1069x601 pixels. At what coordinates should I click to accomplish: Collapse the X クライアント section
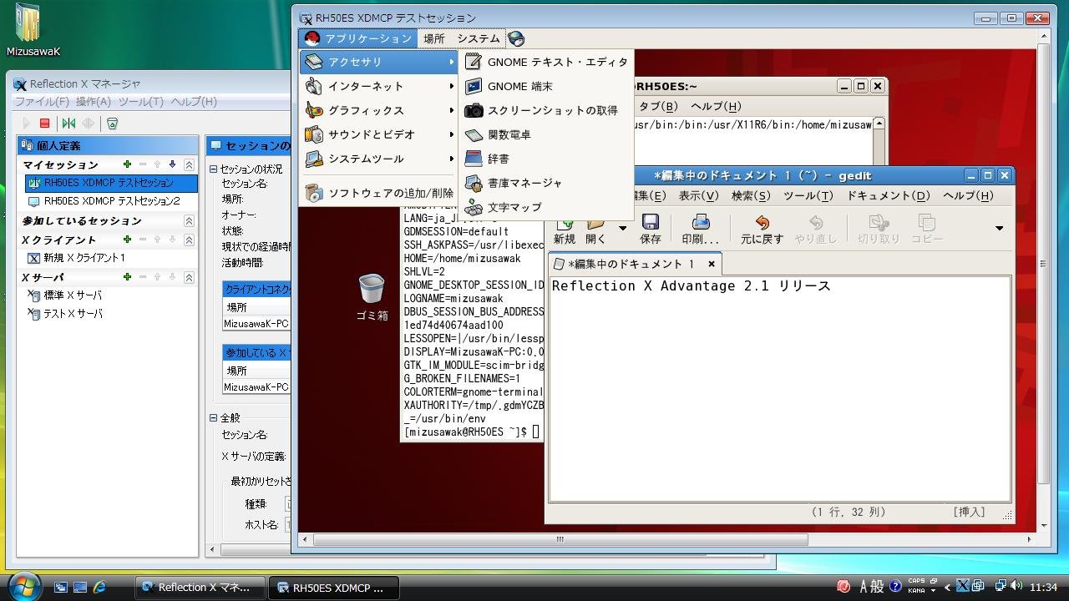tap(189, 240)
